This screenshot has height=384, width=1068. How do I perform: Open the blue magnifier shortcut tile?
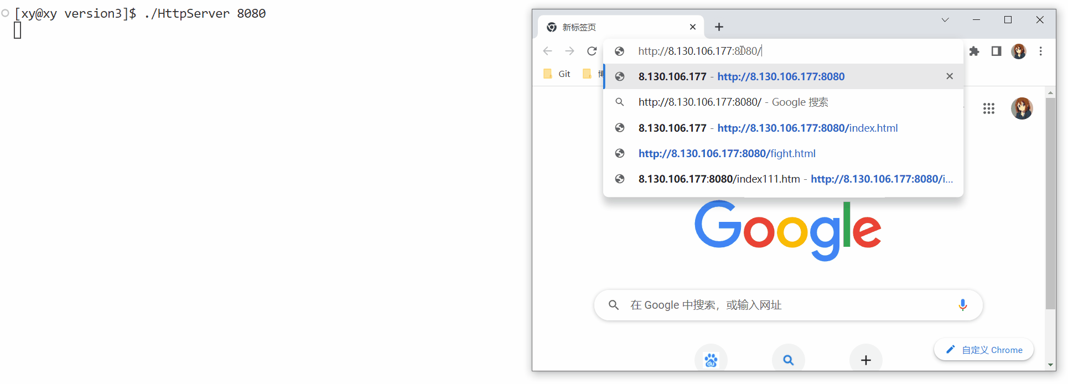tap(789, 360)
